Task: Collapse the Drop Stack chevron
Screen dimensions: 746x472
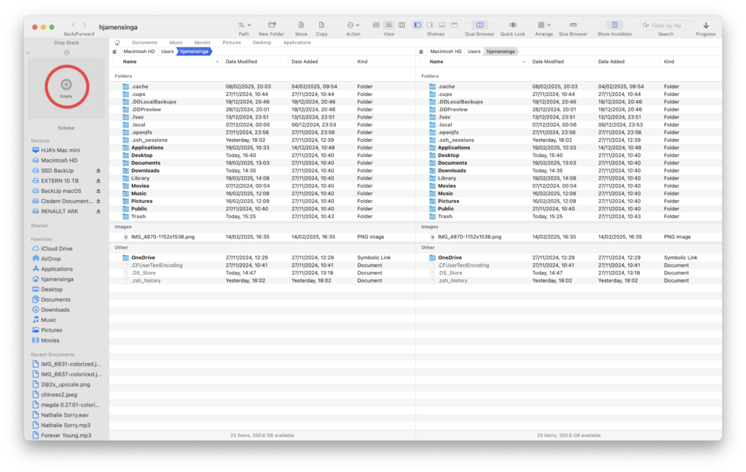Action: pos(28,52)
